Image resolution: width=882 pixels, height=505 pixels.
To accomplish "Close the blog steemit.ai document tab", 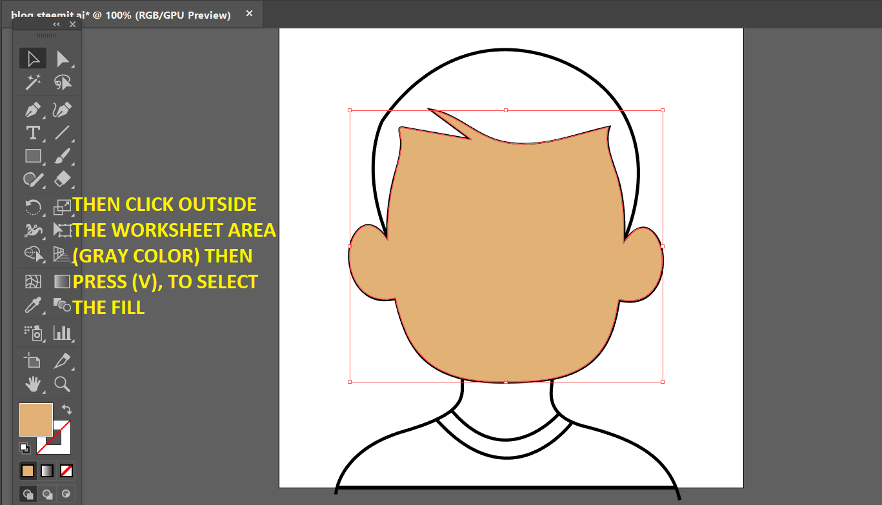I will click(250, 14).
